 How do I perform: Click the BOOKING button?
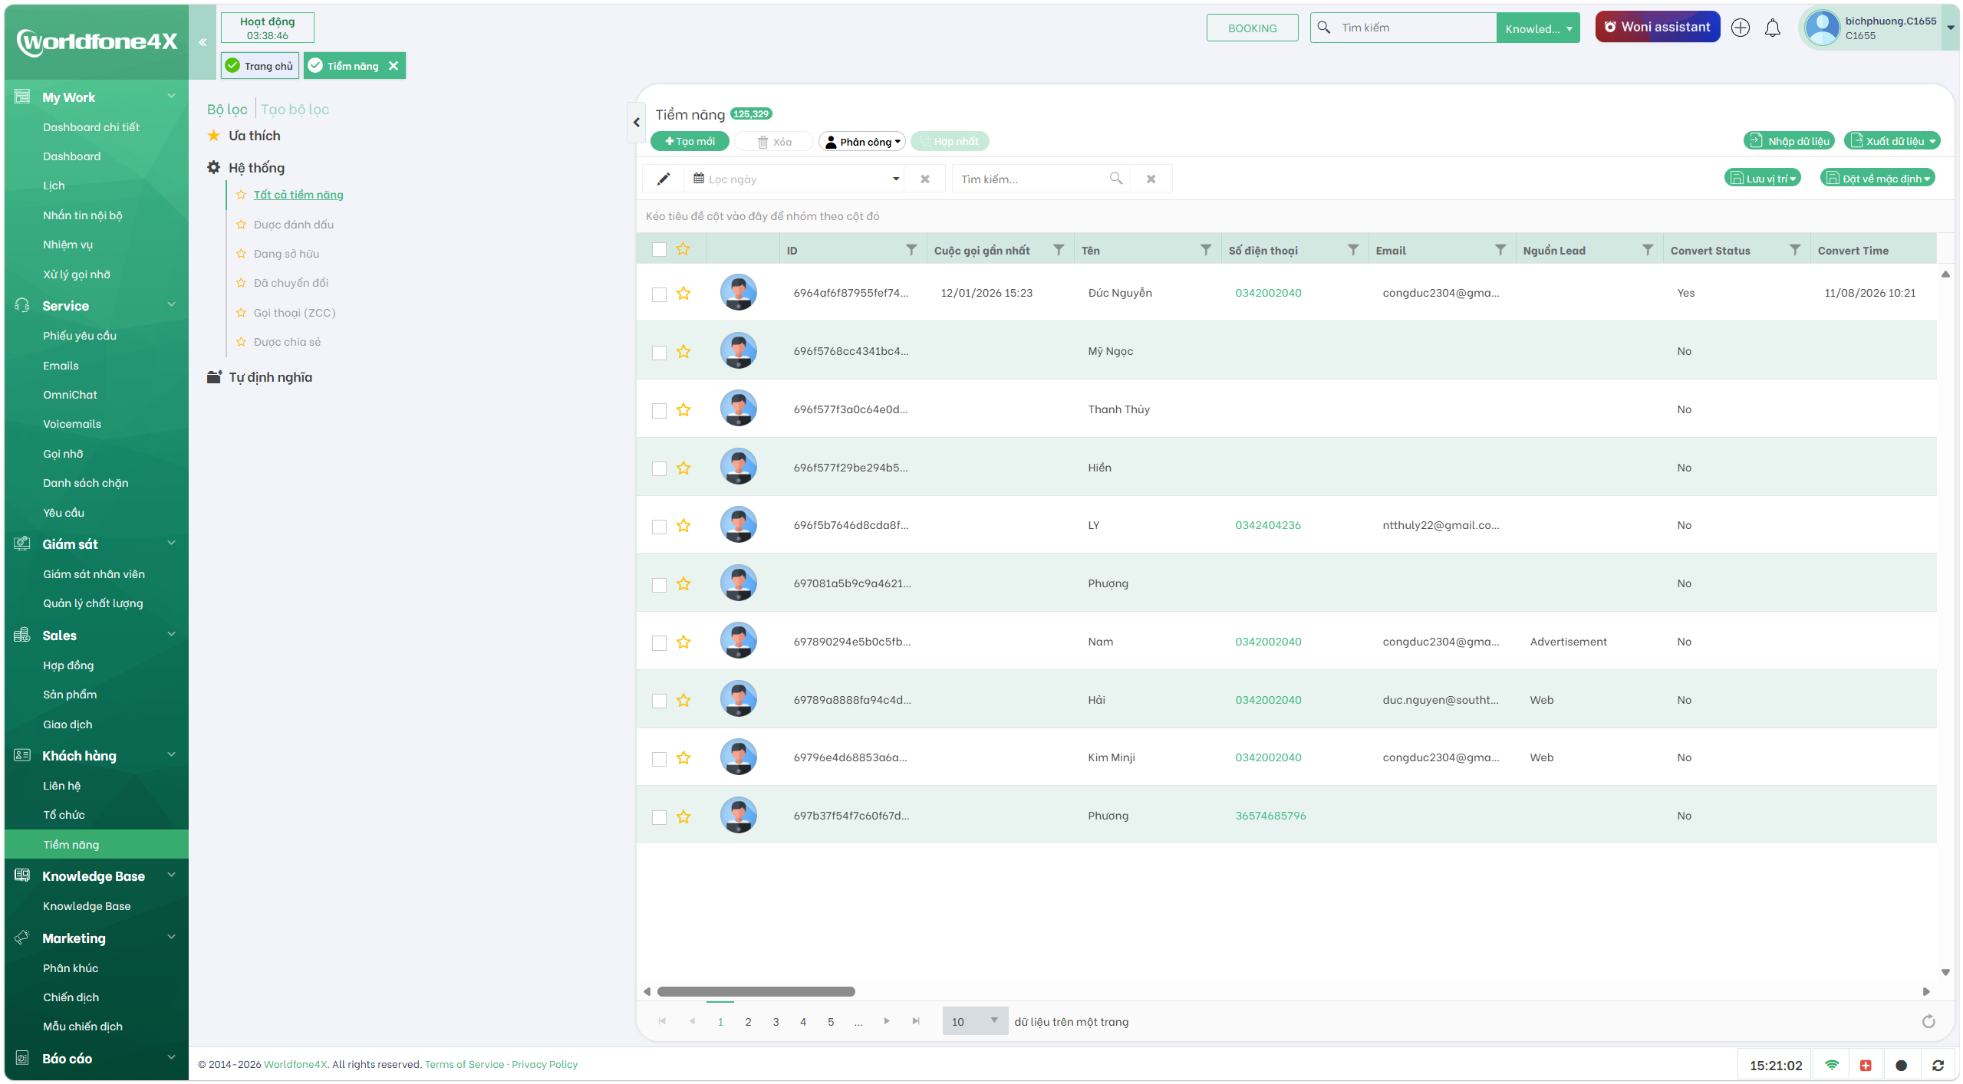1252,28
